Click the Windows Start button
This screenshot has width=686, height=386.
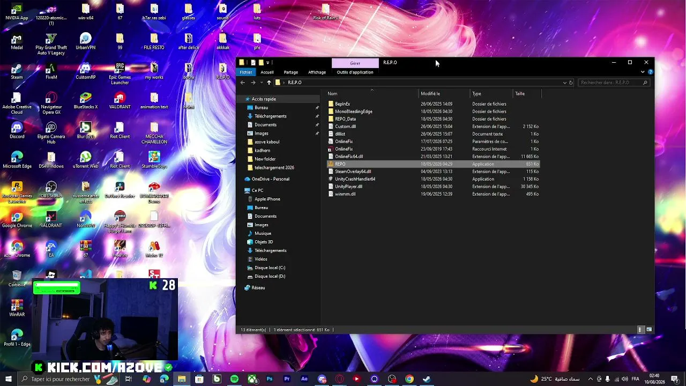click(x=9, y=379)
